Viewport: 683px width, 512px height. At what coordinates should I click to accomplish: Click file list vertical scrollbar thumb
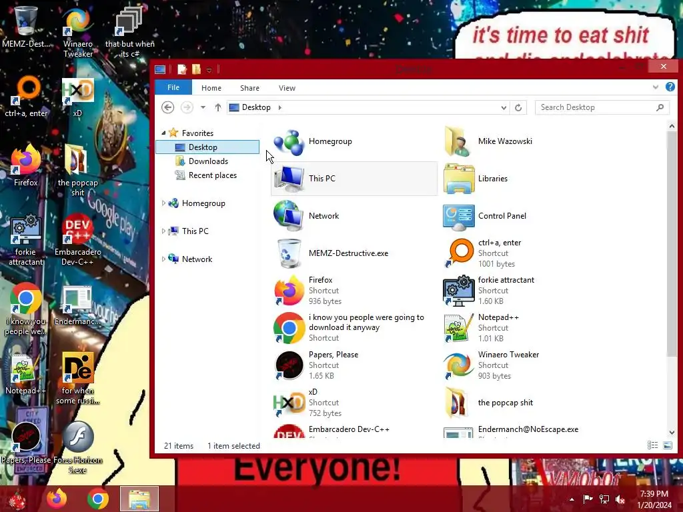pyautogui.click(x=672, y=244)
